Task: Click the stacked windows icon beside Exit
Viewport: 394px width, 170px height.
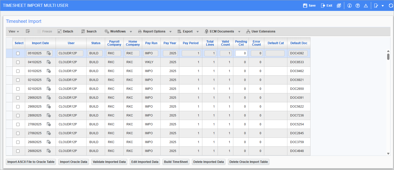Action: (339, 6)
